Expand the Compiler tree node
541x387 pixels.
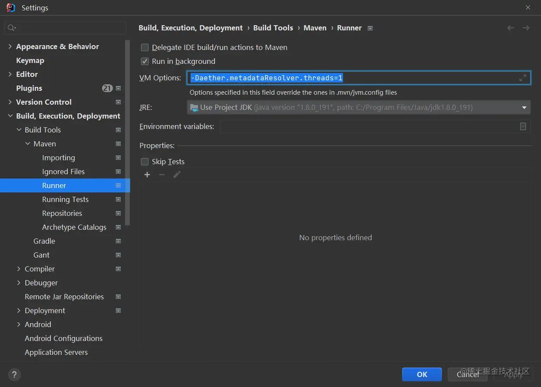[19, 269]
